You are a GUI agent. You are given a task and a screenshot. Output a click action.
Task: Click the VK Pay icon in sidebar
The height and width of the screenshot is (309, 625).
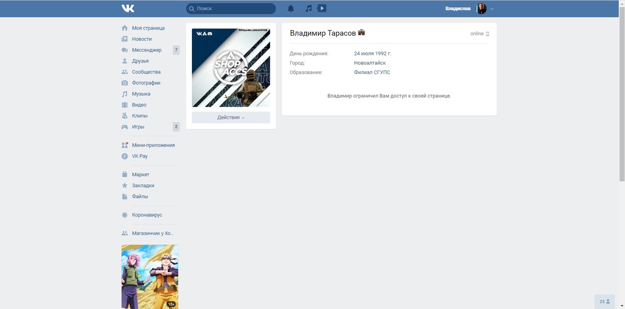click(x=125, y=156)
